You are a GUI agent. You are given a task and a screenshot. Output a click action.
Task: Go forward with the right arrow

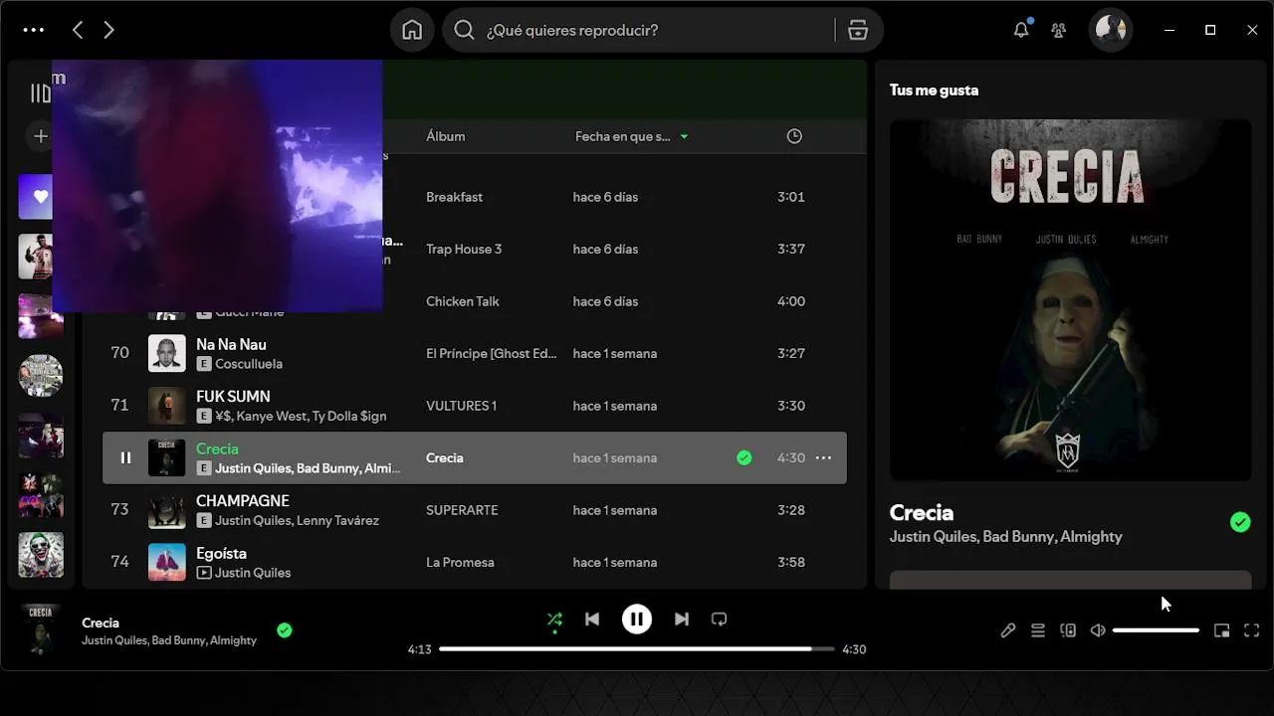pyautogui.click(x=109, y=30)
